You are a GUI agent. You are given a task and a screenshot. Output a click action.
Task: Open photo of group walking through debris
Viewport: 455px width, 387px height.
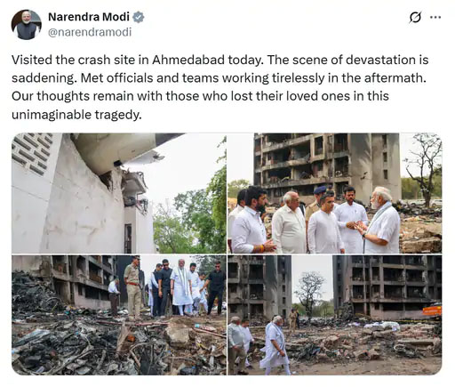(x=119, y=315)
